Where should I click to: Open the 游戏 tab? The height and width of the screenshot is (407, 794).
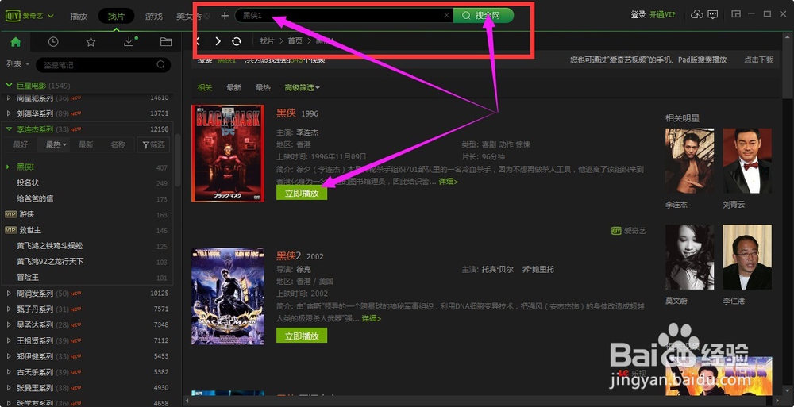pos(153,16)
